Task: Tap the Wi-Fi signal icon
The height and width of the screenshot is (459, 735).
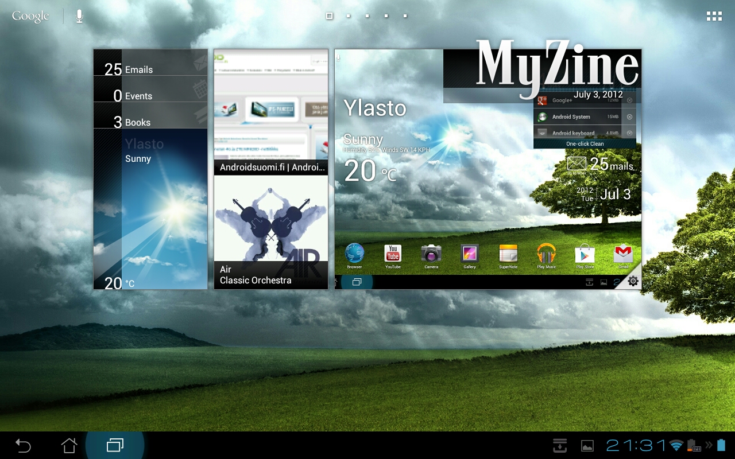Action: 676,445
